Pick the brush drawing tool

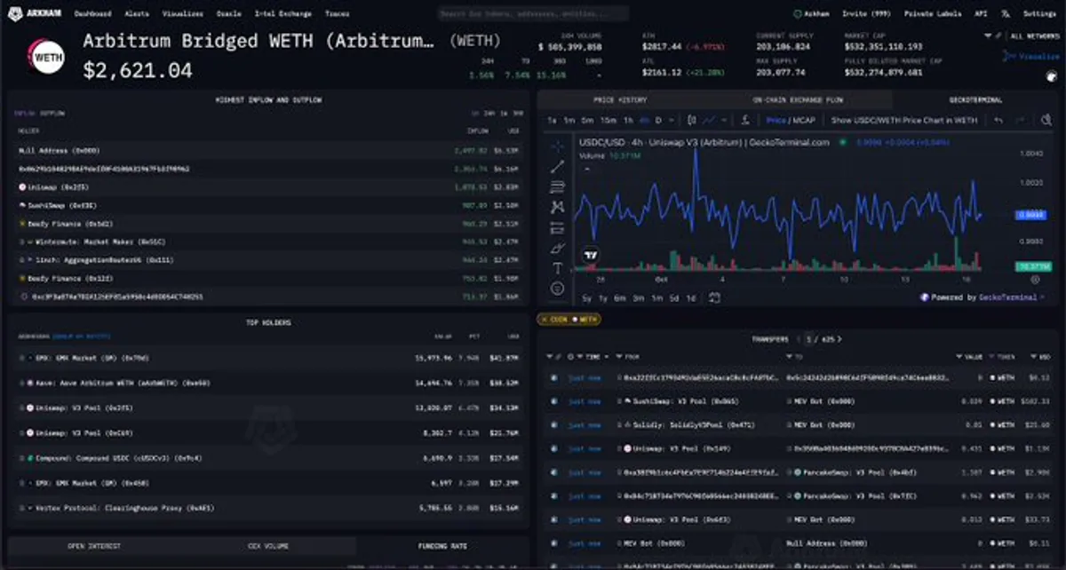tap(557, 248)
